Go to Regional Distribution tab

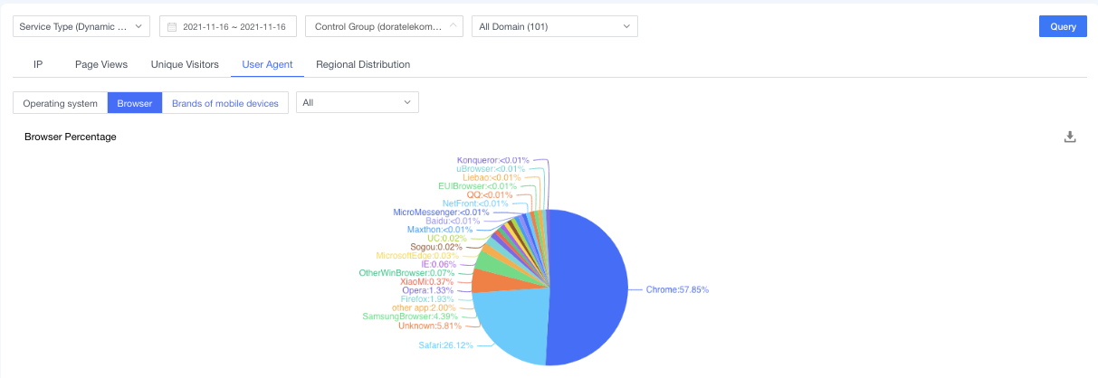point(362,64)
